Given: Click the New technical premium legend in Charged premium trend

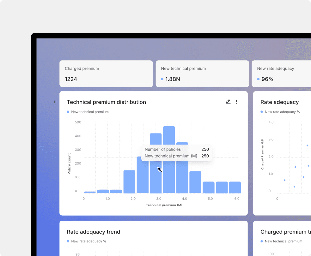Looking at the screenshot, I should (x=281, y=241).
